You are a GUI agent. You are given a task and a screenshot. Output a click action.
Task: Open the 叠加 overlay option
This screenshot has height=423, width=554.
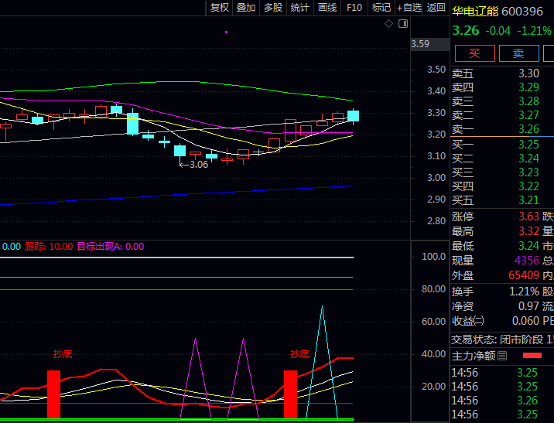[x=246, y=8]
